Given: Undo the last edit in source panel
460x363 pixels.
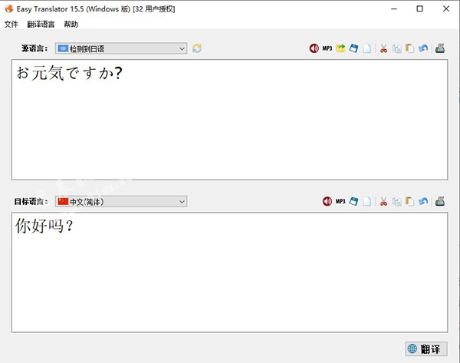Looking at the screenshot, I should (x=422, y=48).
